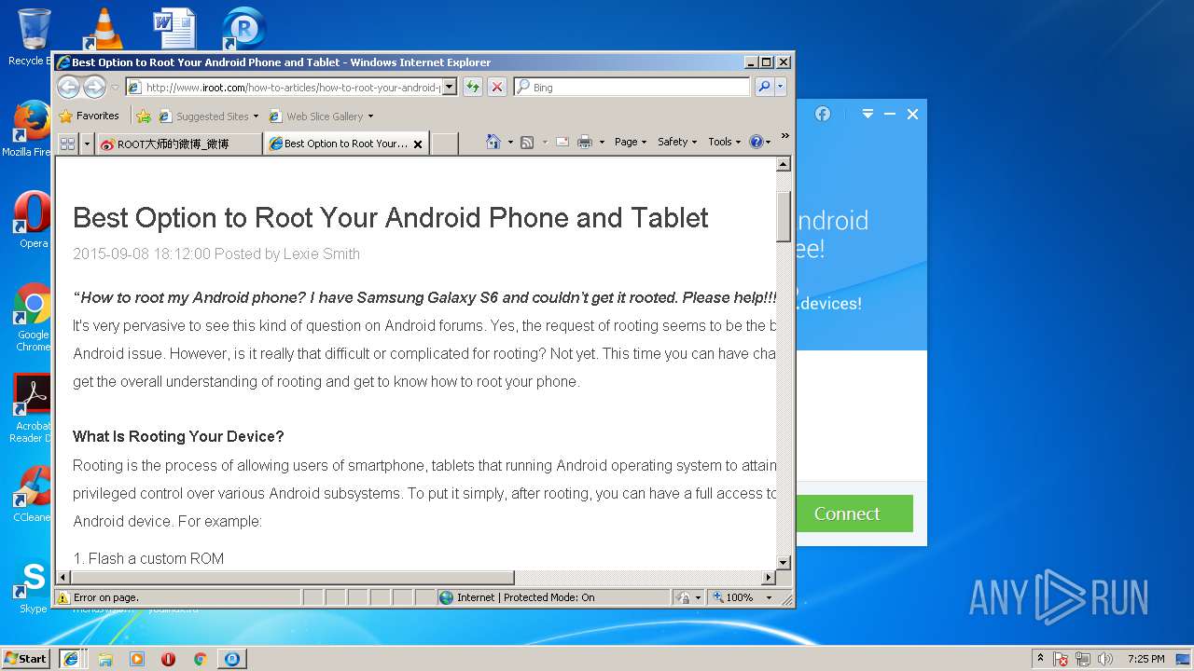Click the RSS Feeds icon
This screenshot has height=671, width=1194.
(527, 142)
